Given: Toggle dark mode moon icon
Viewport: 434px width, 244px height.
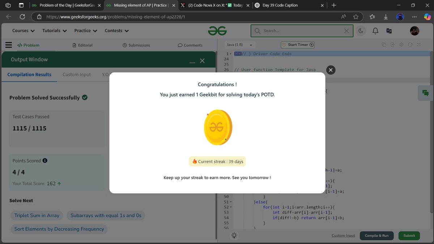Looking at the screenshot, I should point(361,31).
